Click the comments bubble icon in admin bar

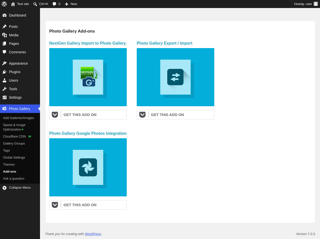coord(54,4)
